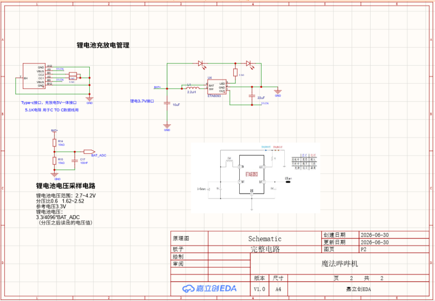Select the resistor on the CC2 line
Viewport: 435px width, 301px height.
click(72, 74)
